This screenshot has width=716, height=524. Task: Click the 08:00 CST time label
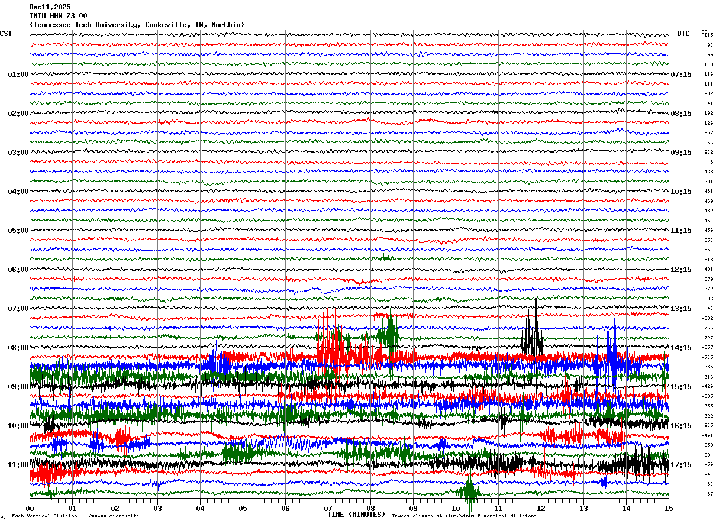click(18, 348)
